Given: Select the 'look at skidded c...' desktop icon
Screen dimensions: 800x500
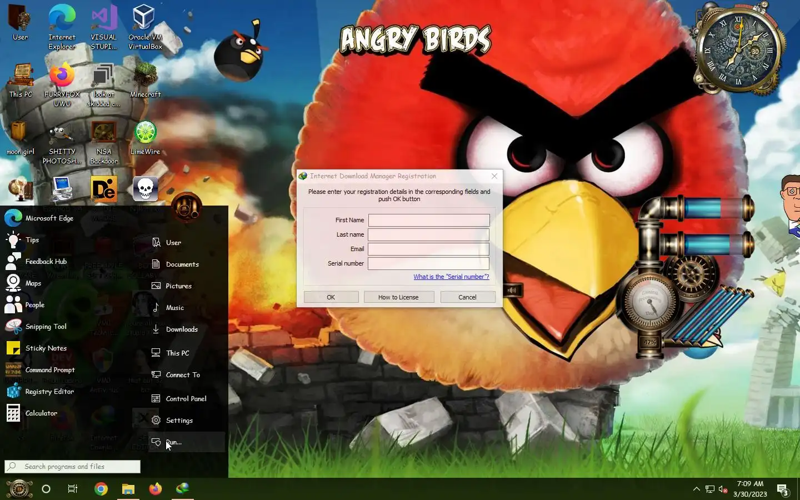Looking at the screenshot, I should 103,85.
